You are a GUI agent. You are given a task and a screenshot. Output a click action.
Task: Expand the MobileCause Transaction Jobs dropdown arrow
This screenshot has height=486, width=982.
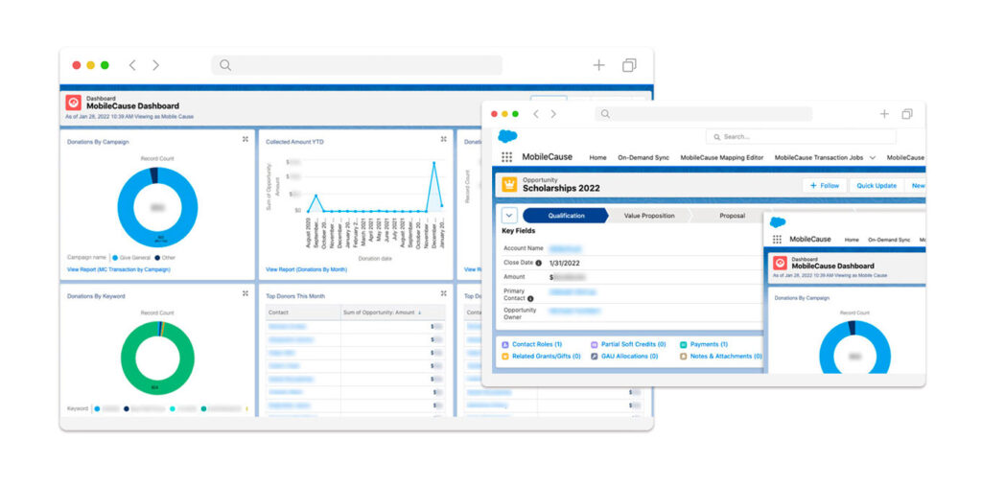click(x=872, y=158)
